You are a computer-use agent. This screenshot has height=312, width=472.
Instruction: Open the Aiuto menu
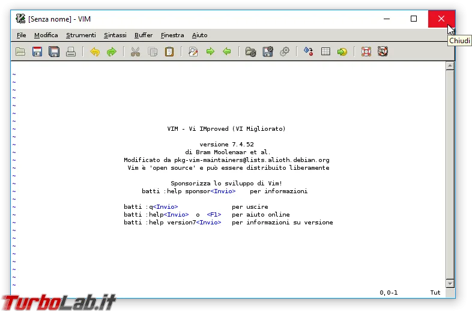point(199,35)
